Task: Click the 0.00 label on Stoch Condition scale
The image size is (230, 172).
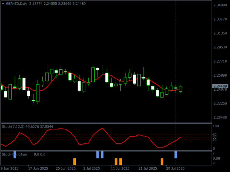Action: pyautogui.click(x=216, y=158)
